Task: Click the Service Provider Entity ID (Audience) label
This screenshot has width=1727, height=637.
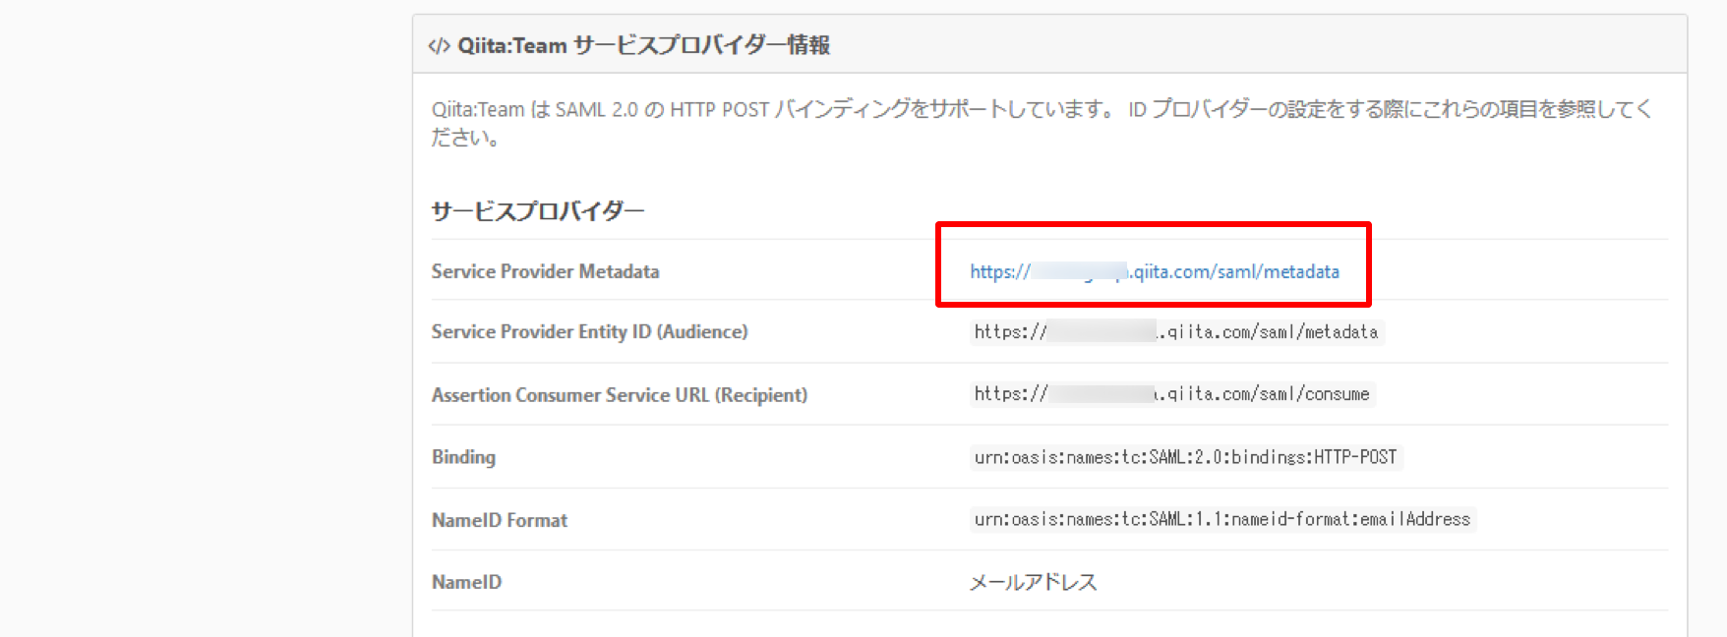Action: (589, 332)
